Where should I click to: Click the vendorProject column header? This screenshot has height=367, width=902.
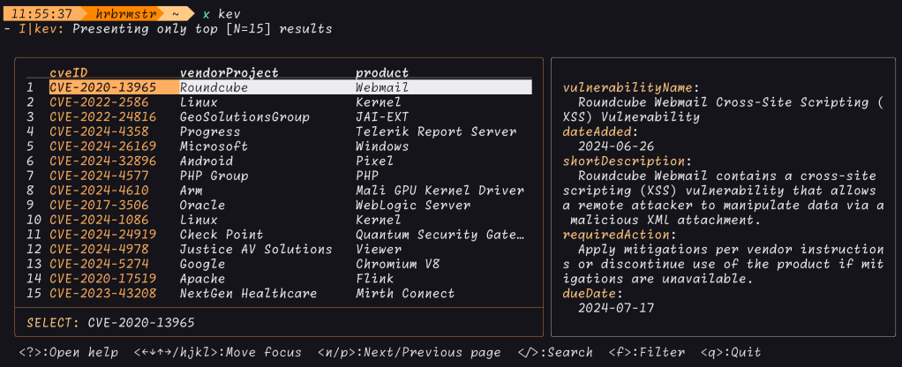229,72
